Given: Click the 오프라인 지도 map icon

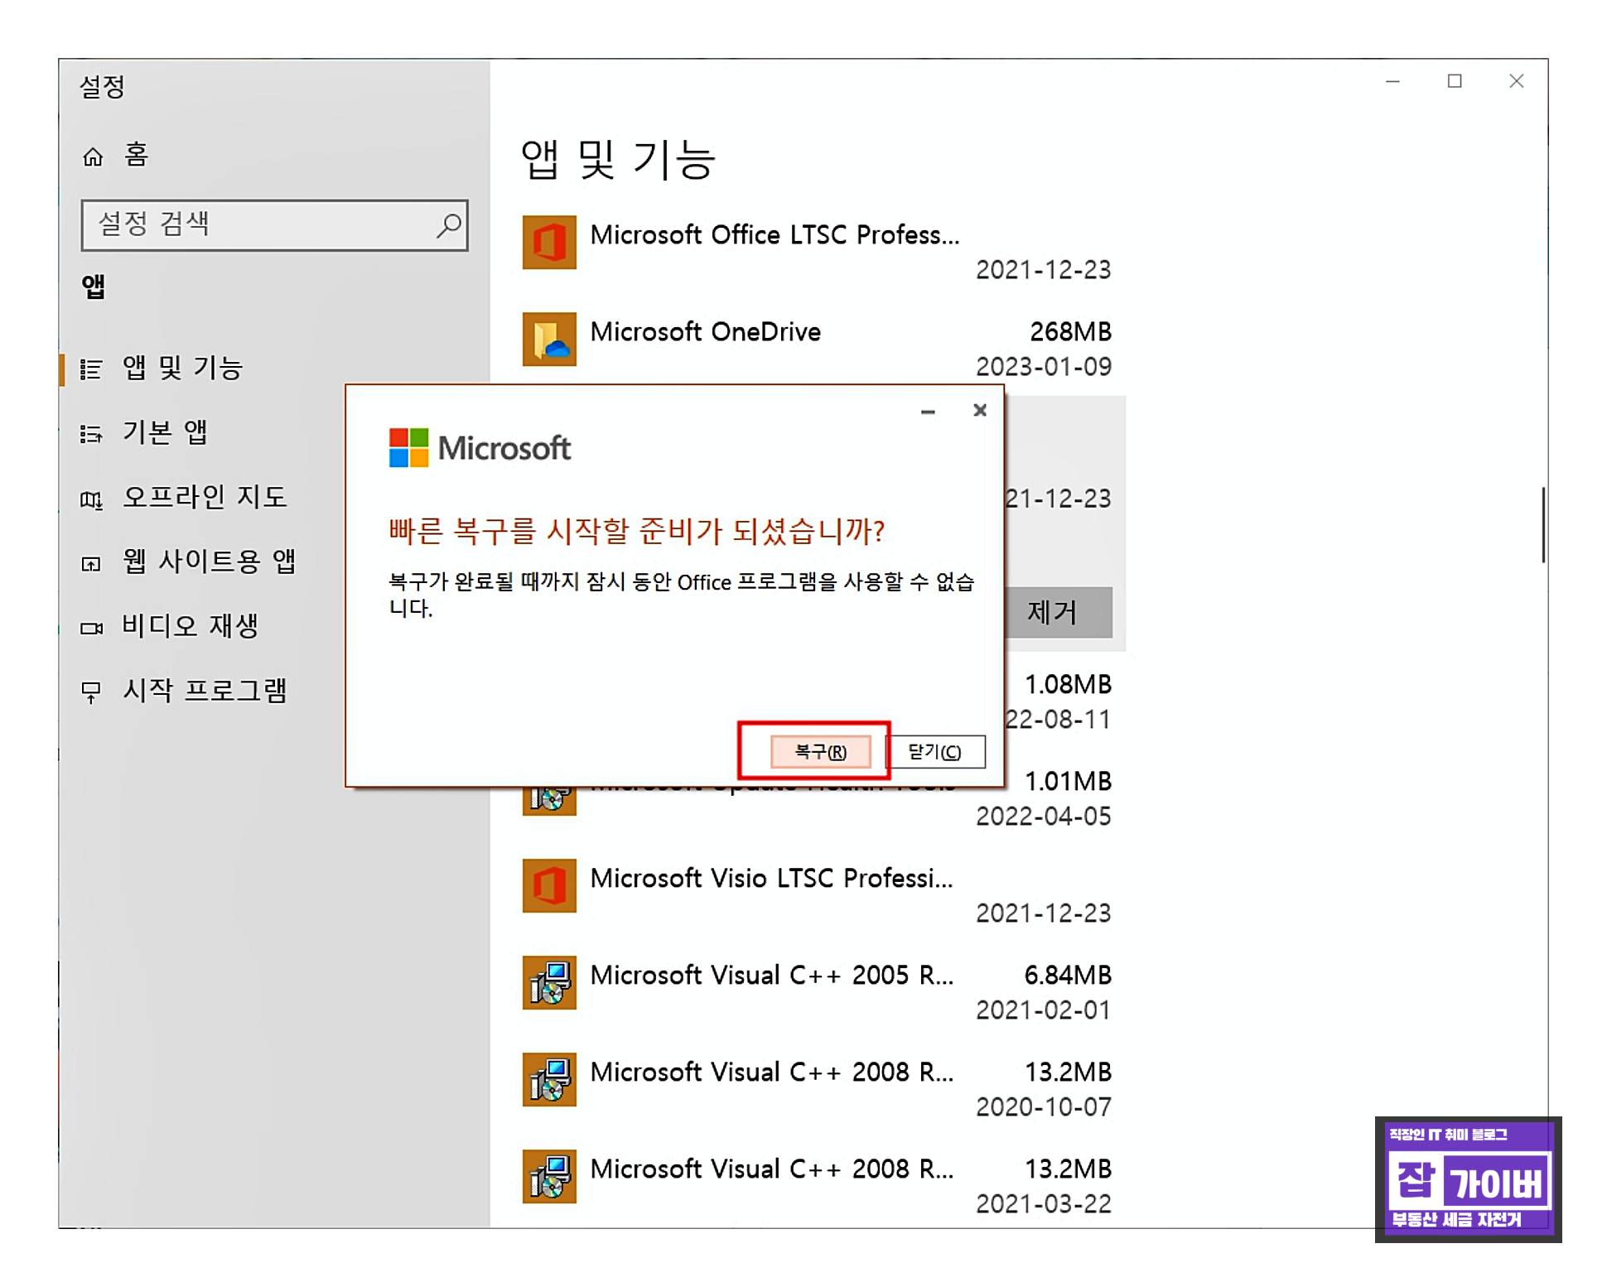Looking at the screenshot, I should point(91,499).
